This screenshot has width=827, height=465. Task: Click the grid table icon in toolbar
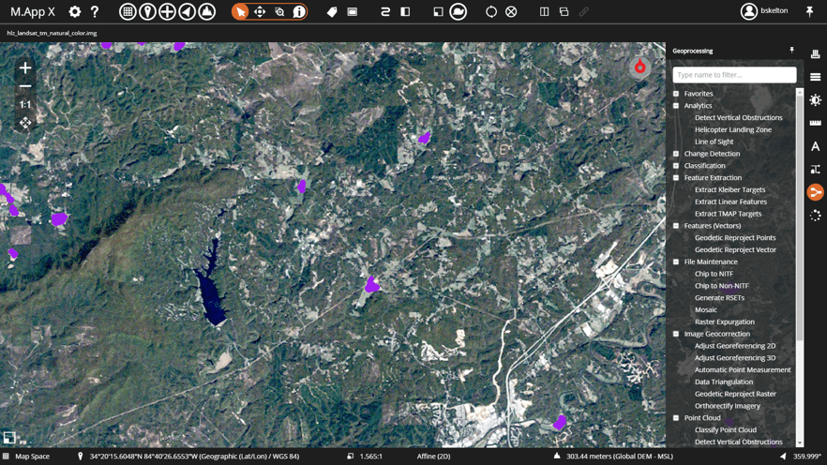(128, 11)
